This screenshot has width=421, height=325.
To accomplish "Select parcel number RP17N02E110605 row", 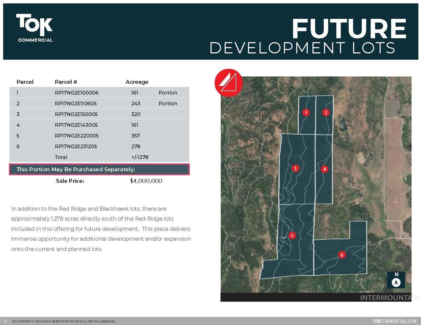I will 76,104.
